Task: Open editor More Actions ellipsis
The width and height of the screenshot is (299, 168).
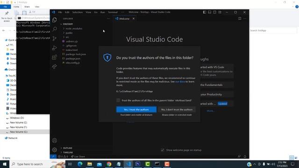Action: pos(245,19)
